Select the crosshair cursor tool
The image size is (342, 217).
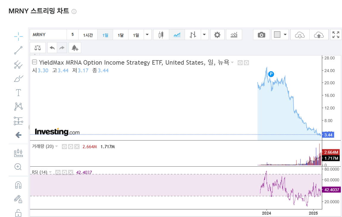(18, 36)
